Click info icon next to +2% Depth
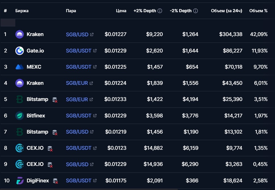This screenshot has height=190, width=275. [x=160, y=11]
